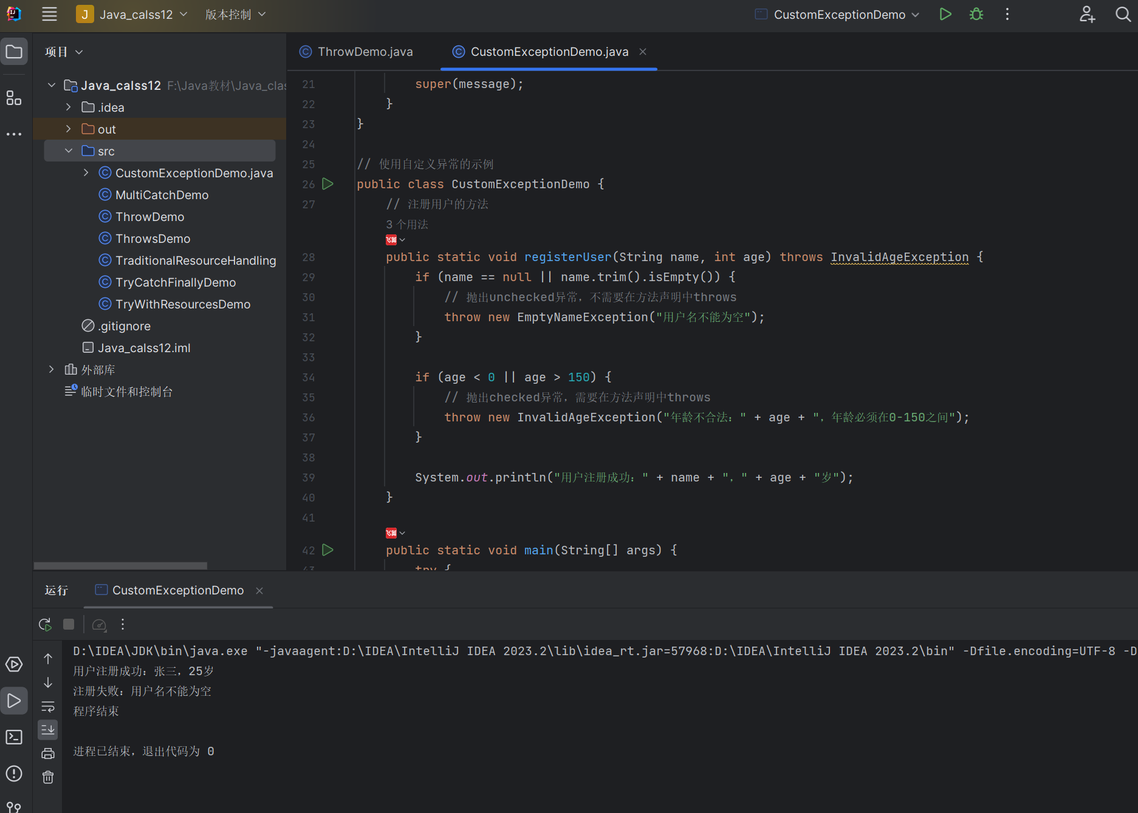Rerun the program in the Run panel

[x=45, y=624]
